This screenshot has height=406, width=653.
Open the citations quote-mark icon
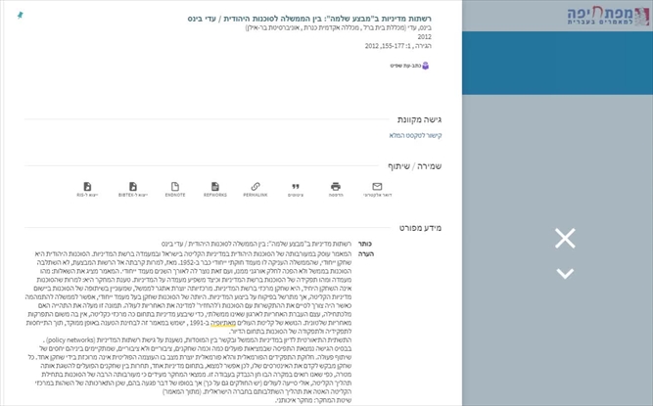pos(296,186)
